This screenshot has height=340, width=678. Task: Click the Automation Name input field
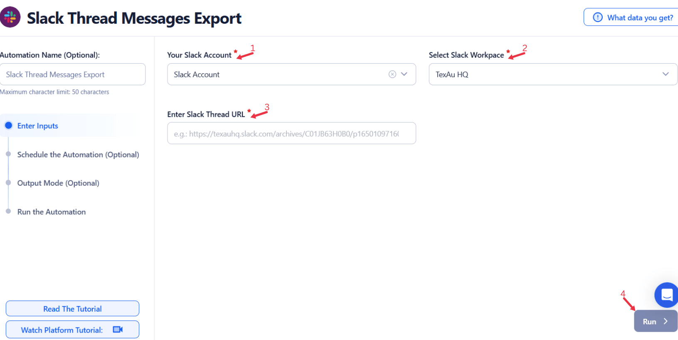[x=73, y=74]
